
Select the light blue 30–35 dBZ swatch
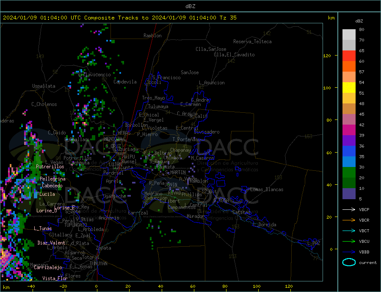pos(349,162)
